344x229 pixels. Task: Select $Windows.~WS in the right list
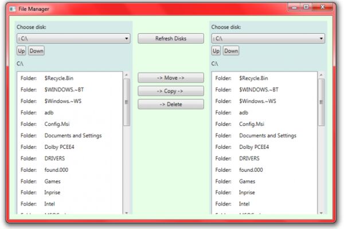coord(264,101)
